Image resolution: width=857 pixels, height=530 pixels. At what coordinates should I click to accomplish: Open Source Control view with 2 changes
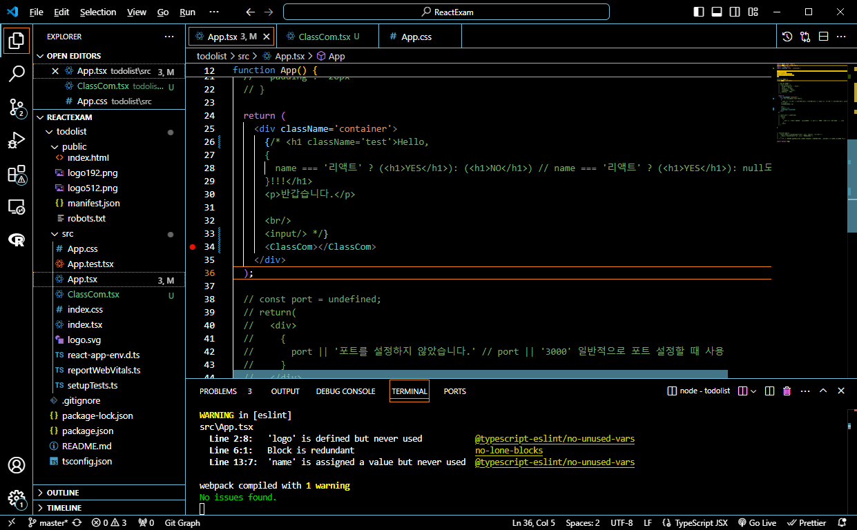point(17,107)
